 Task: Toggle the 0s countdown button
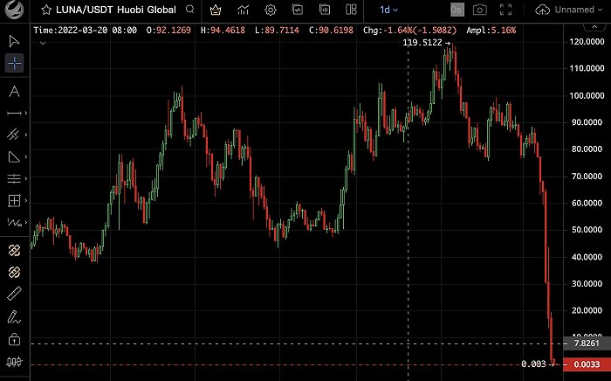[x=457, y=10]
